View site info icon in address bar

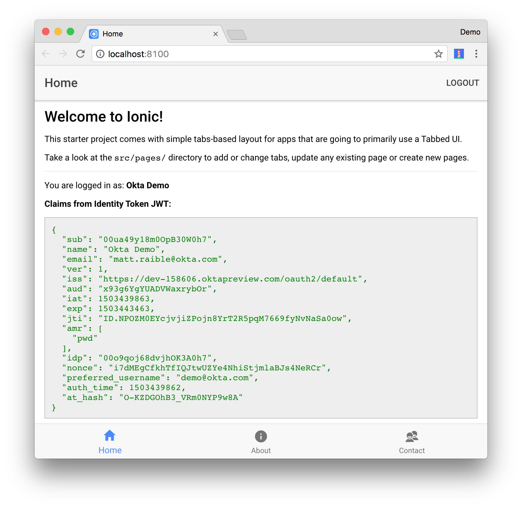coord(100,54)
